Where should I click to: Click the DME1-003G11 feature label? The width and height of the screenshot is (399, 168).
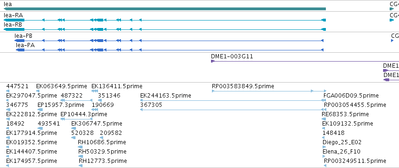click(232, 56)
